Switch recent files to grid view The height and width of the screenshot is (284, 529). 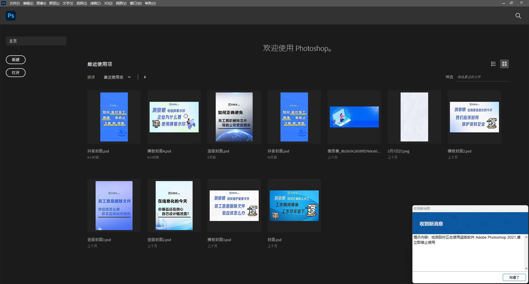[x=504, y=64]
